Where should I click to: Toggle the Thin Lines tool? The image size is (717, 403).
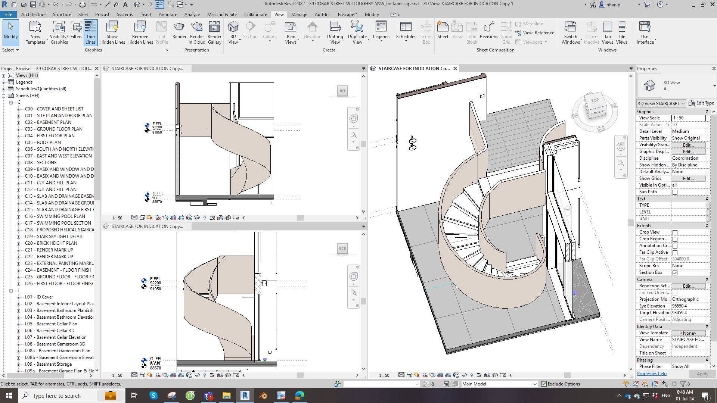coord(90,32)
